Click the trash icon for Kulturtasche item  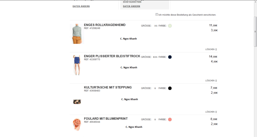click(216, 112)
